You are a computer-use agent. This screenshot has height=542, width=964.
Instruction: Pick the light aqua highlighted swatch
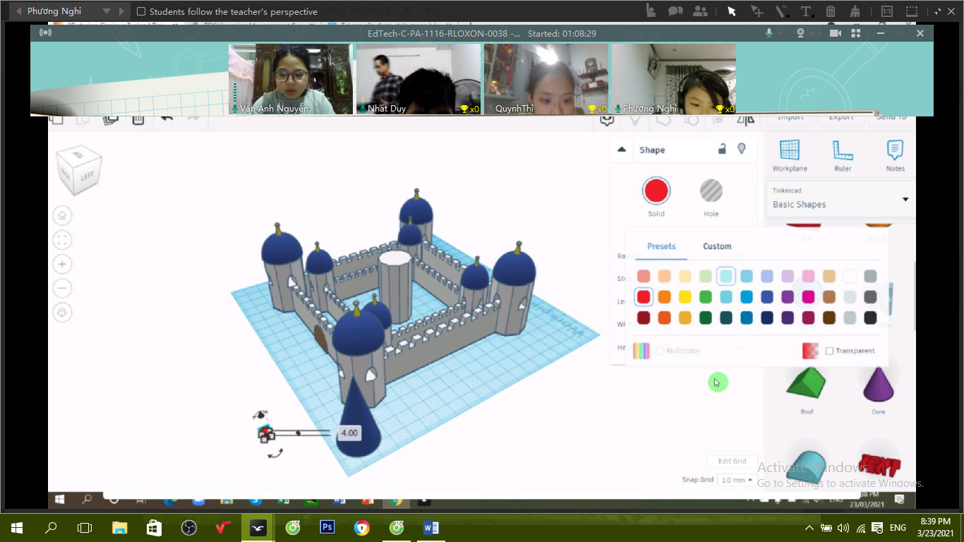point(726,277)
